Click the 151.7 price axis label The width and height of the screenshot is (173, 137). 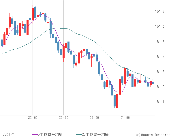coord(160,12)
